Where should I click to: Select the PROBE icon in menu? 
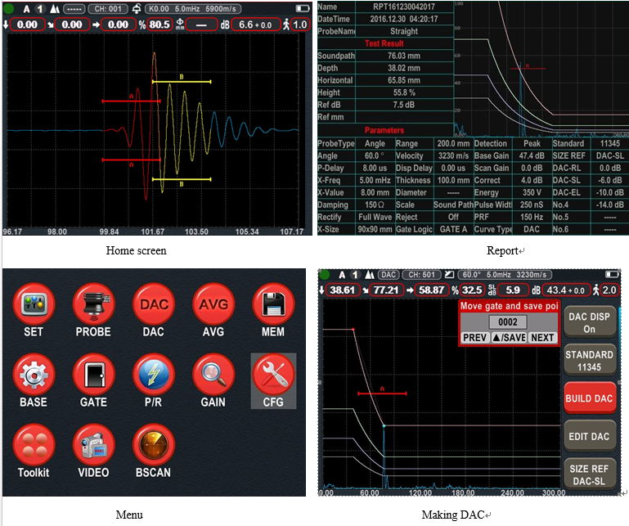pyautogui.click(x=93, y=306)
